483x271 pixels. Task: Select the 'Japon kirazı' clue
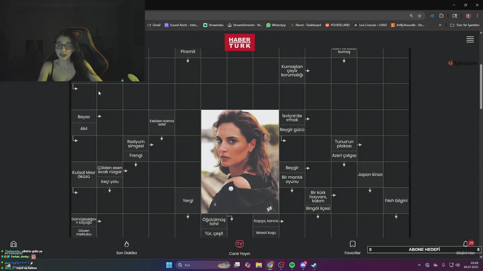[x=370, y=175]
